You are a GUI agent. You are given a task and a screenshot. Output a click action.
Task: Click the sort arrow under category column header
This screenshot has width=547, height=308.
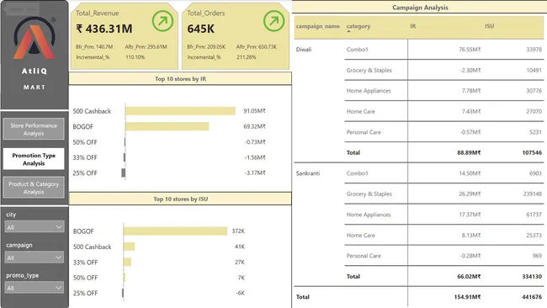pos(348,31)
